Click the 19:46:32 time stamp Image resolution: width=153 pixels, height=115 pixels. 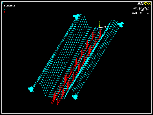143,10
